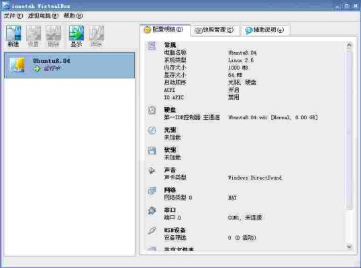Click the 硬盘 (Hard Disks) section icon
The height and width of the screenshot is (268, 361).
152,111
